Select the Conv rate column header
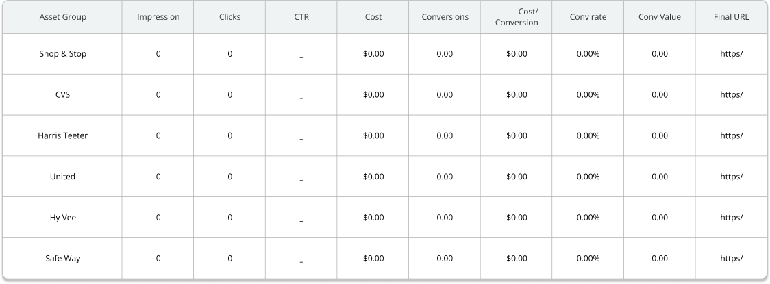770x284 pixels. click(x=588, y=17)
